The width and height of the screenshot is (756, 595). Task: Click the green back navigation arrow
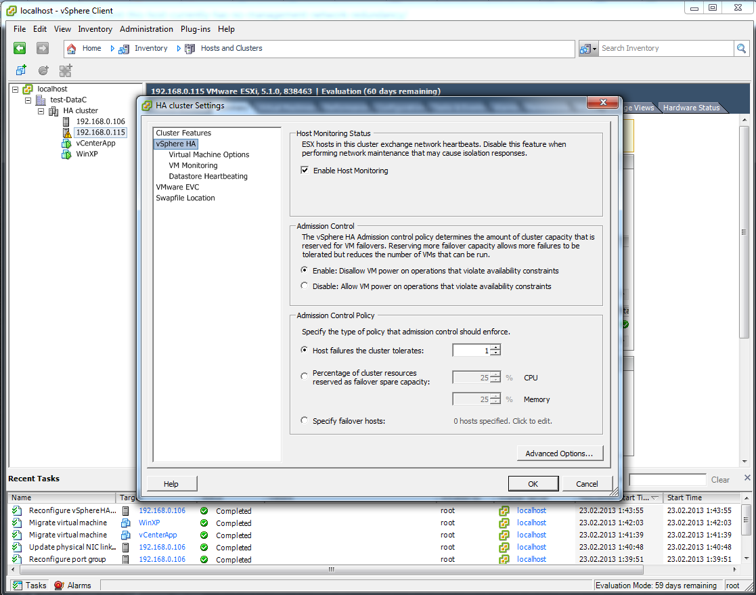(19, 48)
